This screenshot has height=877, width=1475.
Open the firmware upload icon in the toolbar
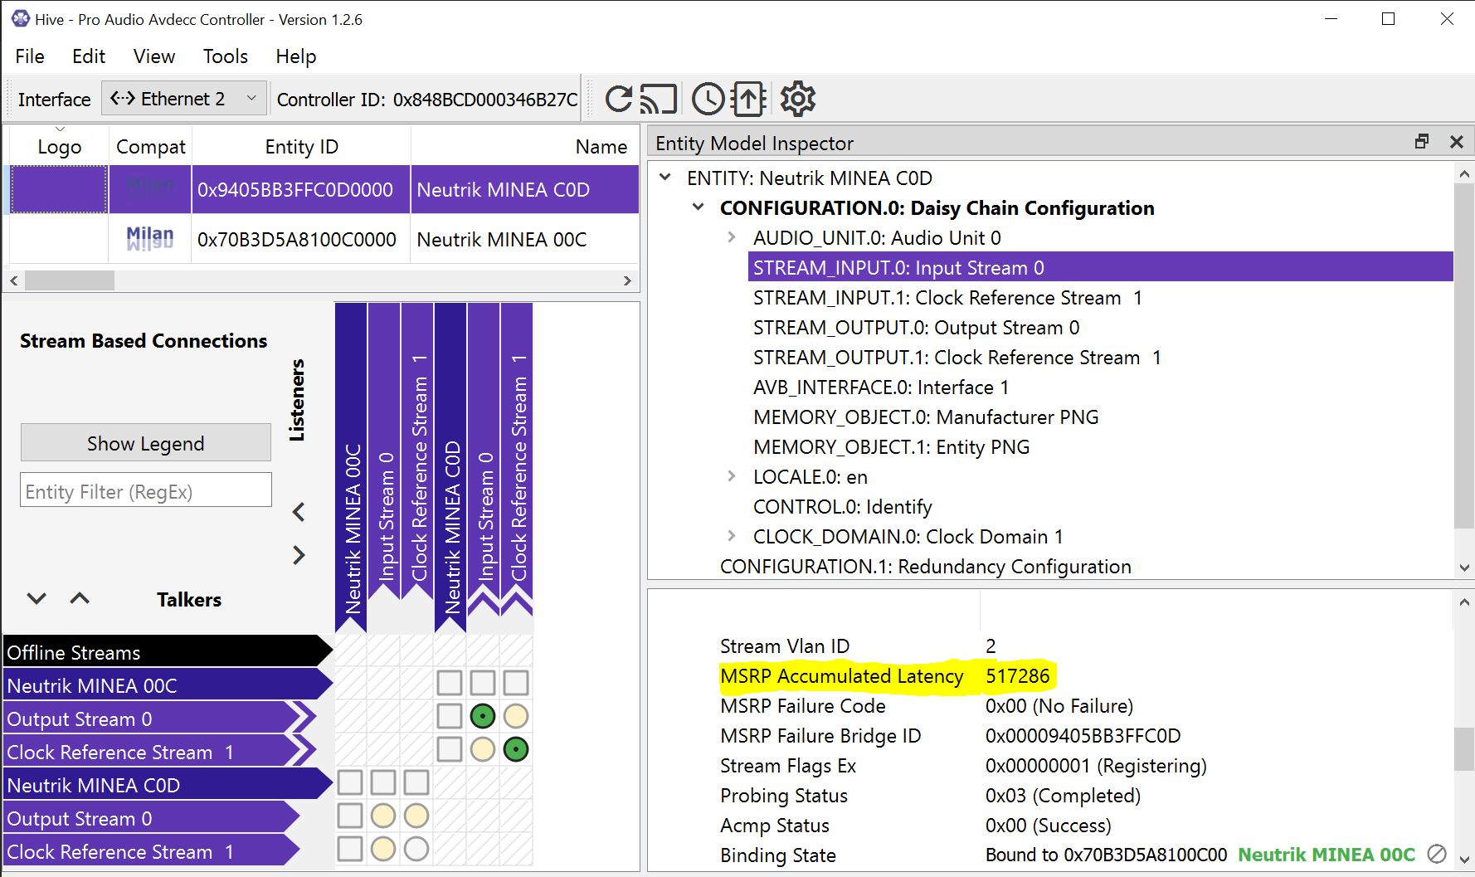(748, 99)
